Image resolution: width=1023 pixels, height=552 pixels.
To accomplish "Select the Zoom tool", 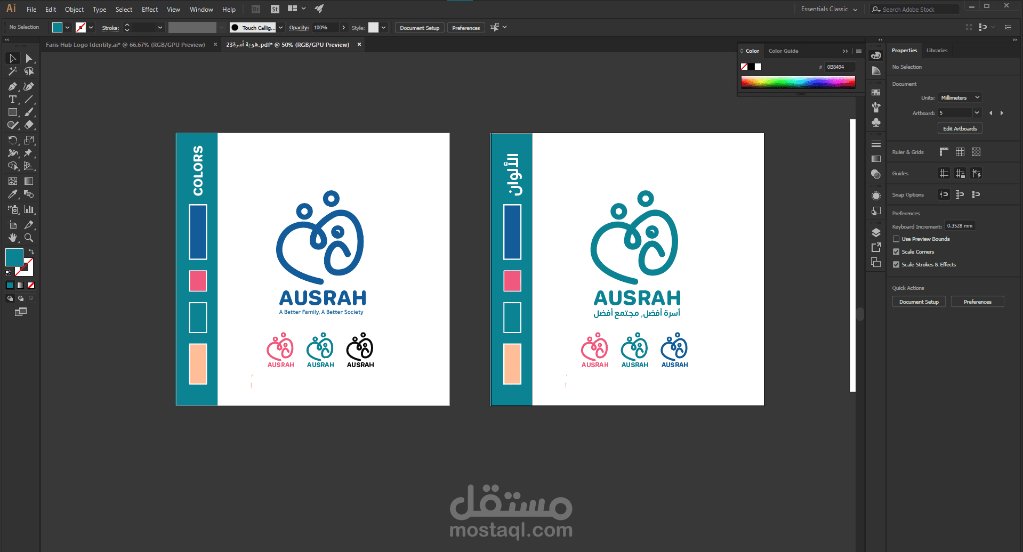I will [x=29, y=238].
